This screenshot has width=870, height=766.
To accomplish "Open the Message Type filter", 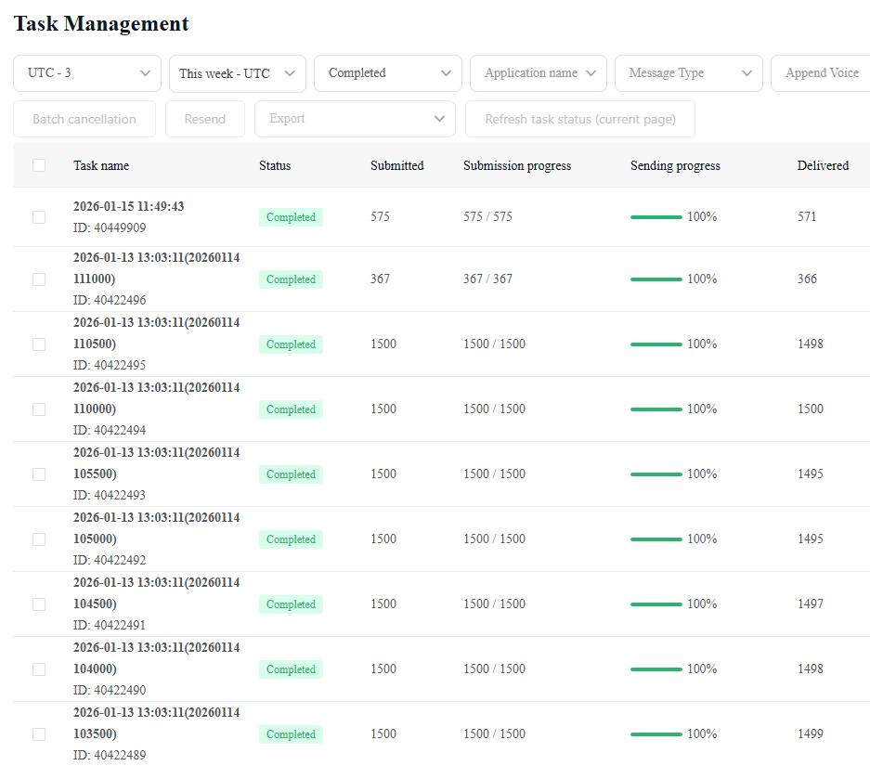I will 688,72.
